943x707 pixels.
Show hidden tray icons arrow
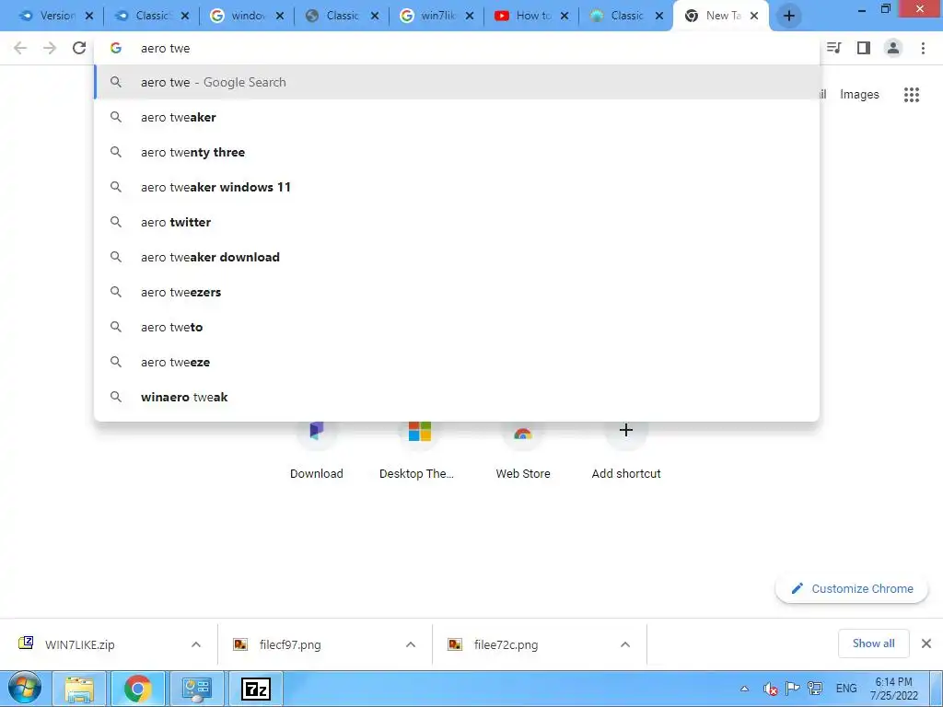click(x=744, y=689)
